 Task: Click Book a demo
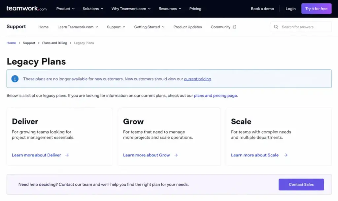tap(262, 9)
